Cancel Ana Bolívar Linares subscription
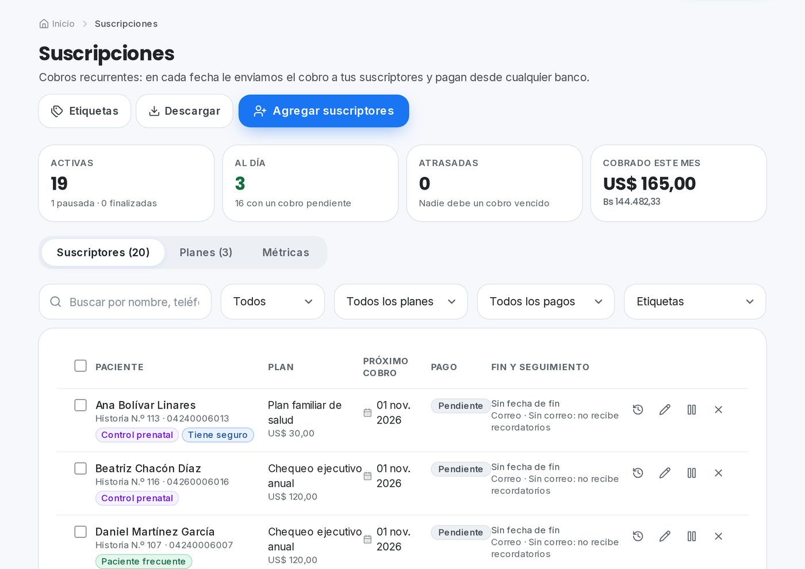The image size is (805, 569). pos(718,410)
